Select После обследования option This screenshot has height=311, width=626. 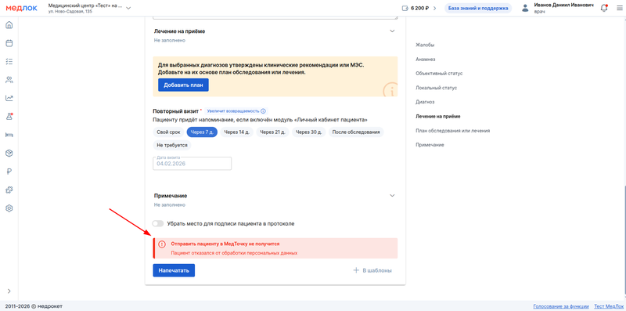pos(356,132)
